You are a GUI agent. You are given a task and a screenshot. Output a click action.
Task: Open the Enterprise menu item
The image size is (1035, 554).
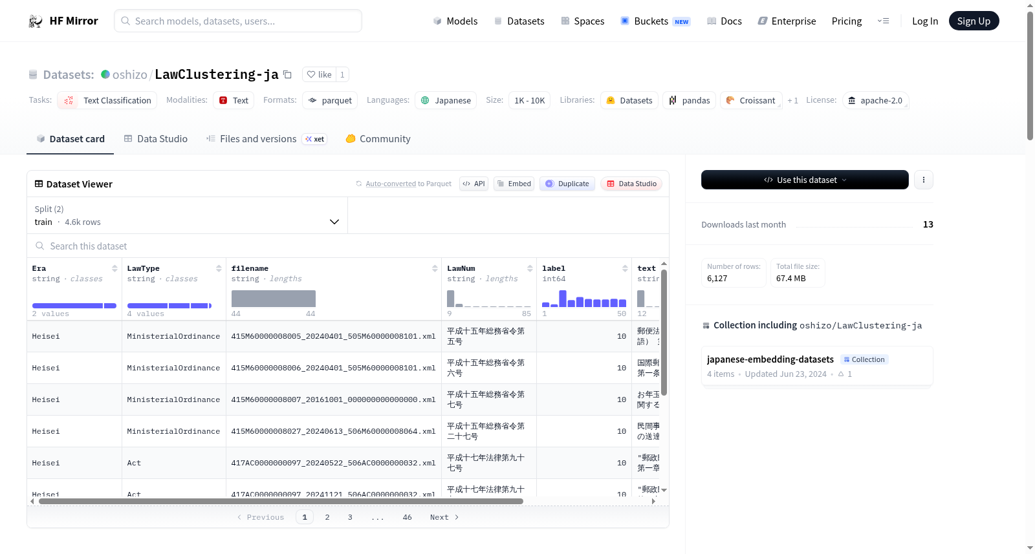click(787, 21)
